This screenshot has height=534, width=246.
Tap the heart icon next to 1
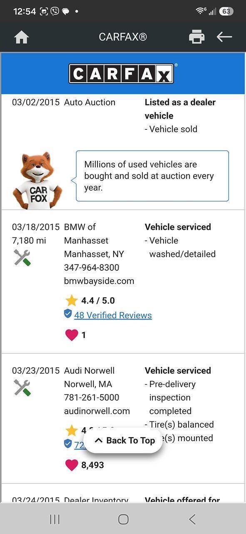(72, 335)
